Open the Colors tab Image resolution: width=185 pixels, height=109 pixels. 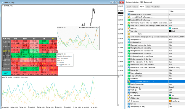148,7
